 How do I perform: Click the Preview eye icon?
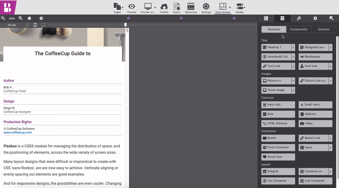[132, 6]
